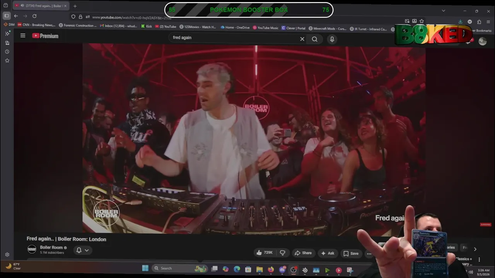Screen dimensions: 495x278
Task: Open playlist item three-dot menu
Action: (x=479, y=260)
